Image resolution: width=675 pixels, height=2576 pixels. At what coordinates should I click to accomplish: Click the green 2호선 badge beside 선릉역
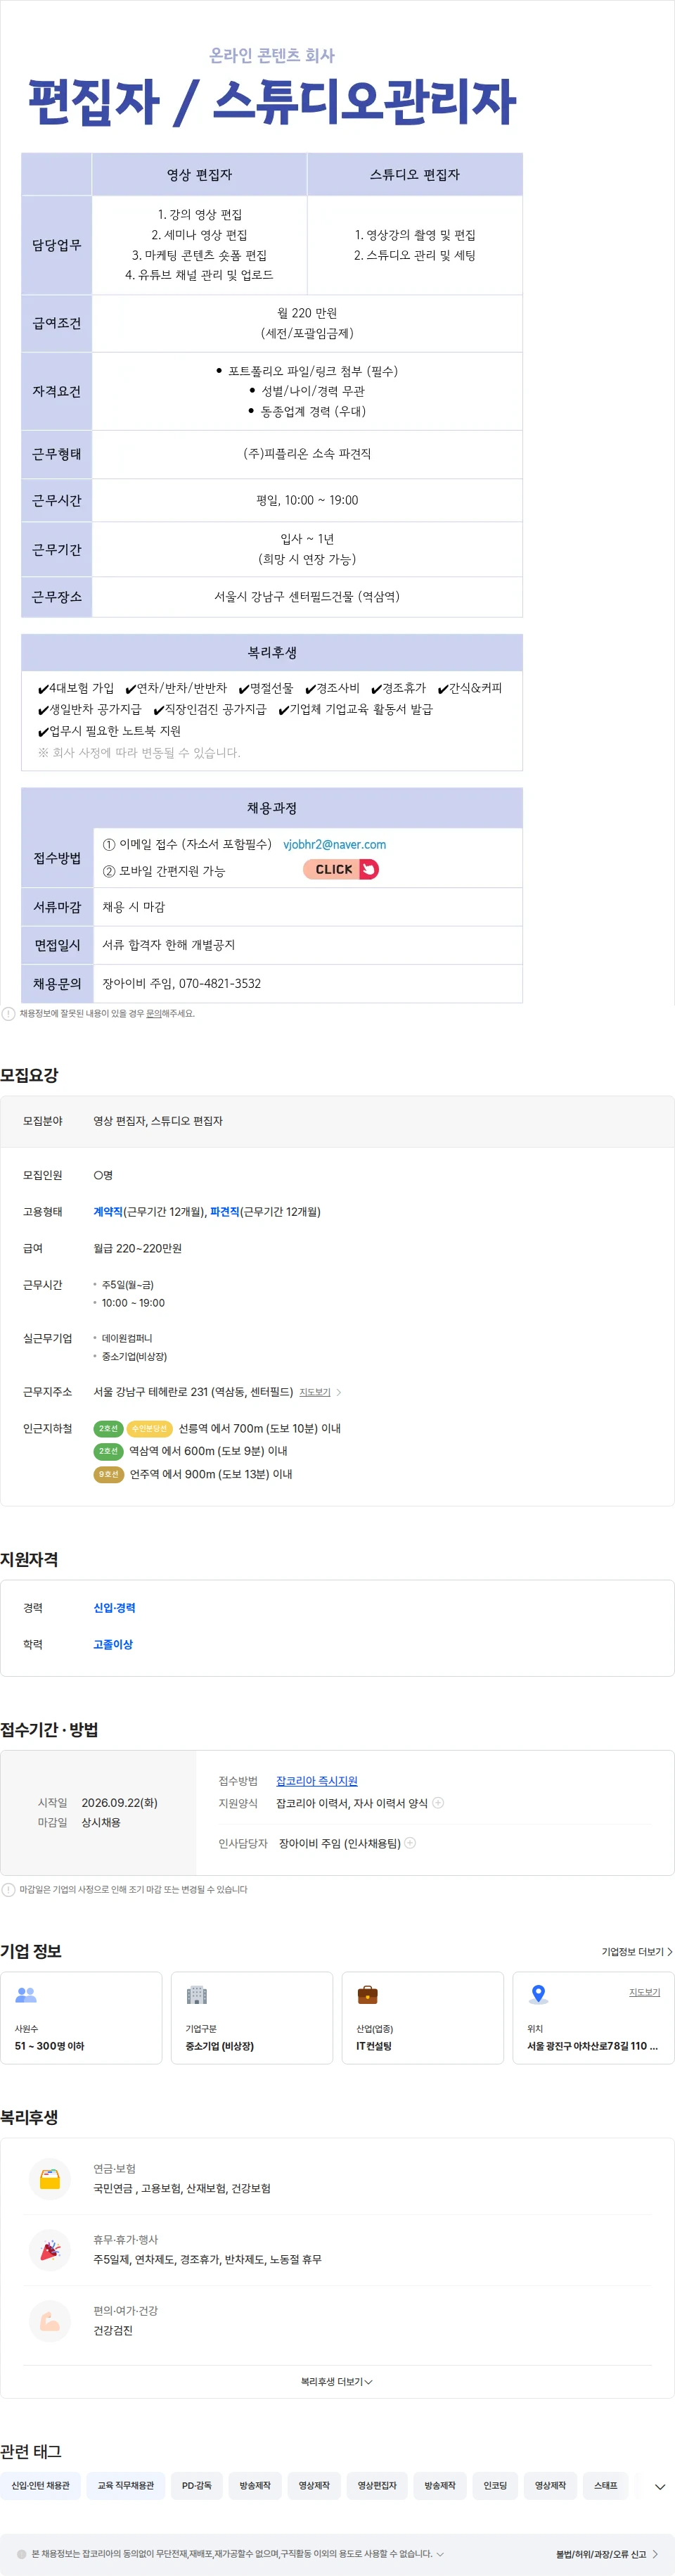108,1428
